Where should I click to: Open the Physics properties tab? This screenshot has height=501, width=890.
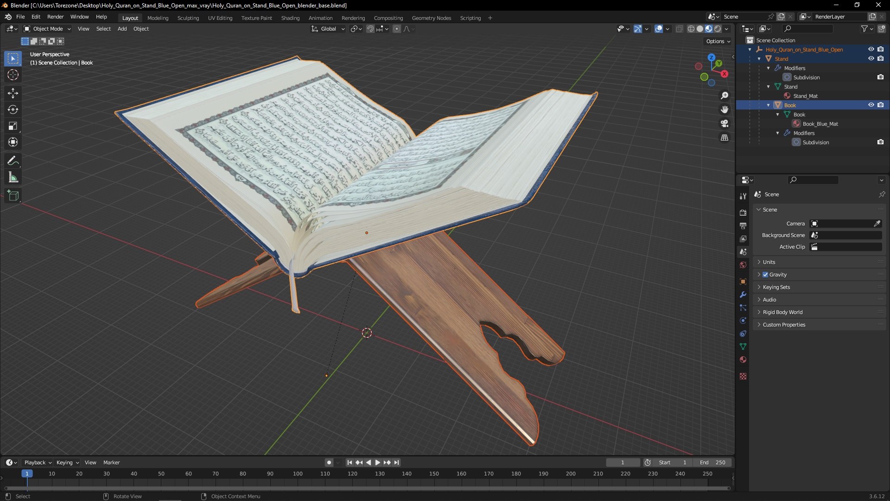(743, 321)
